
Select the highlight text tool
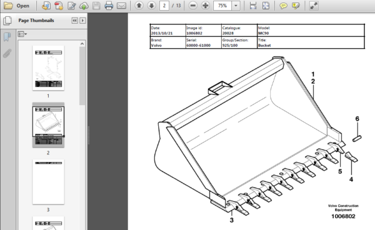pos(296,6)
